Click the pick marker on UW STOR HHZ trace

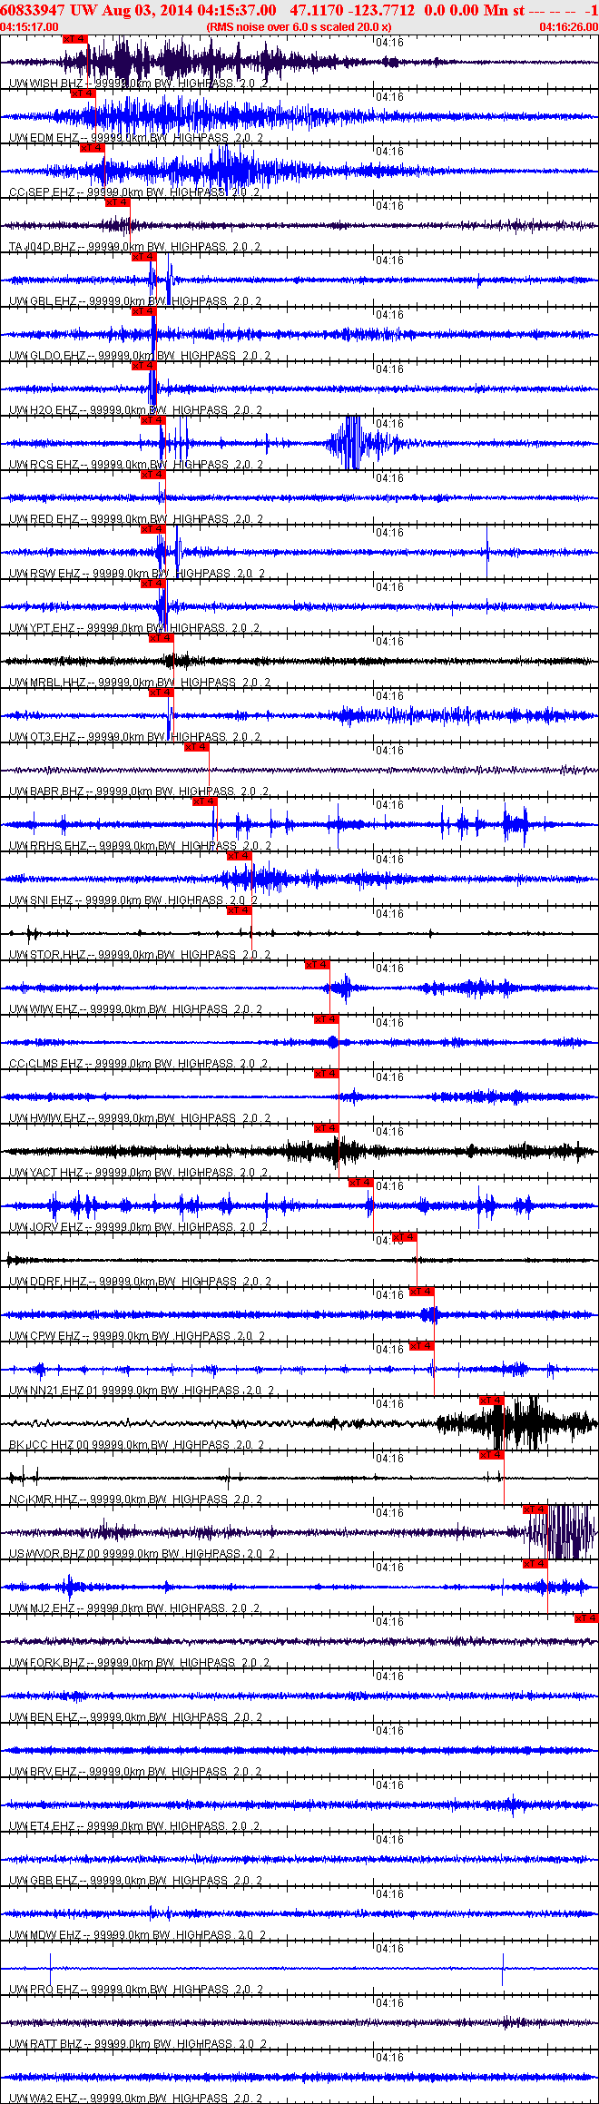pyautogui.click(x=240, y=910)
